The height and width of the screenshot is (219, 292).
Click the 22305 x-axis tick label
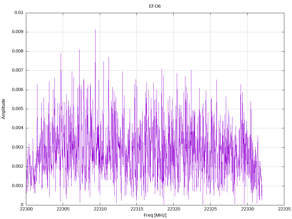point(63,209)
